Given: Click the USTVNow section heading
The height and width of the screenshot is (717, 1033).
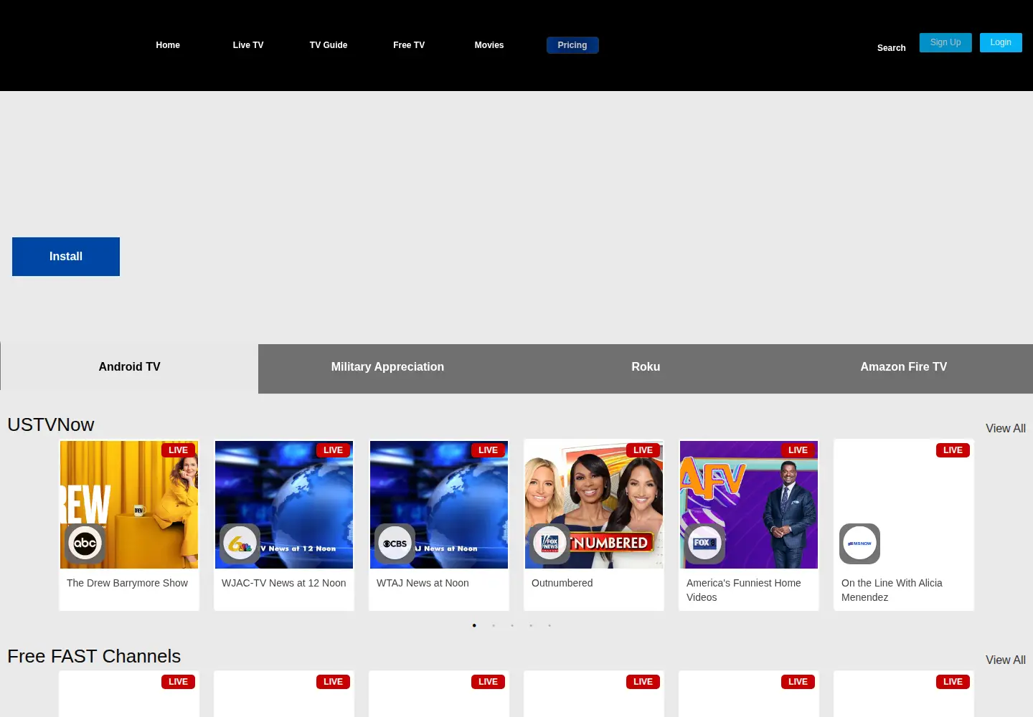Looking at the screenshot, I should pyautogui.click(x=51, y=424).
